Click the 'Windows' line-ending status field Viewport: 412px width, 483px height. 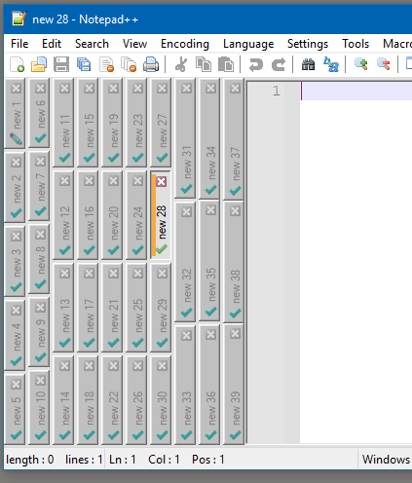pyautogui.click(x=386, y=460)
